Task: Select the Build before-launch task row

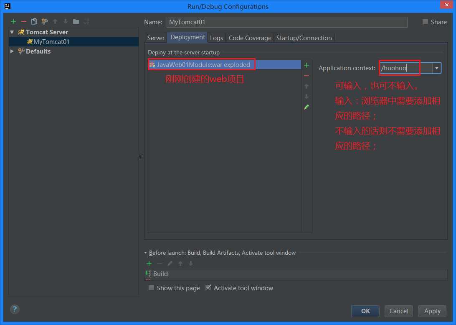Action: pos(296,274)
